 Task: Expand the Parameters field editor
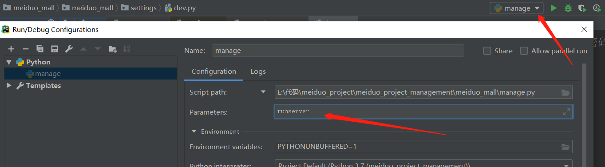[566, 112]
